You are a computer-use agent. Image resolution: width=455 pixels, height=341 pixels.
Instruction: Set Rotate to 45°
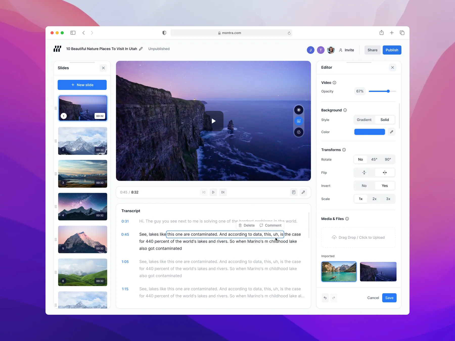click(374, 159)
